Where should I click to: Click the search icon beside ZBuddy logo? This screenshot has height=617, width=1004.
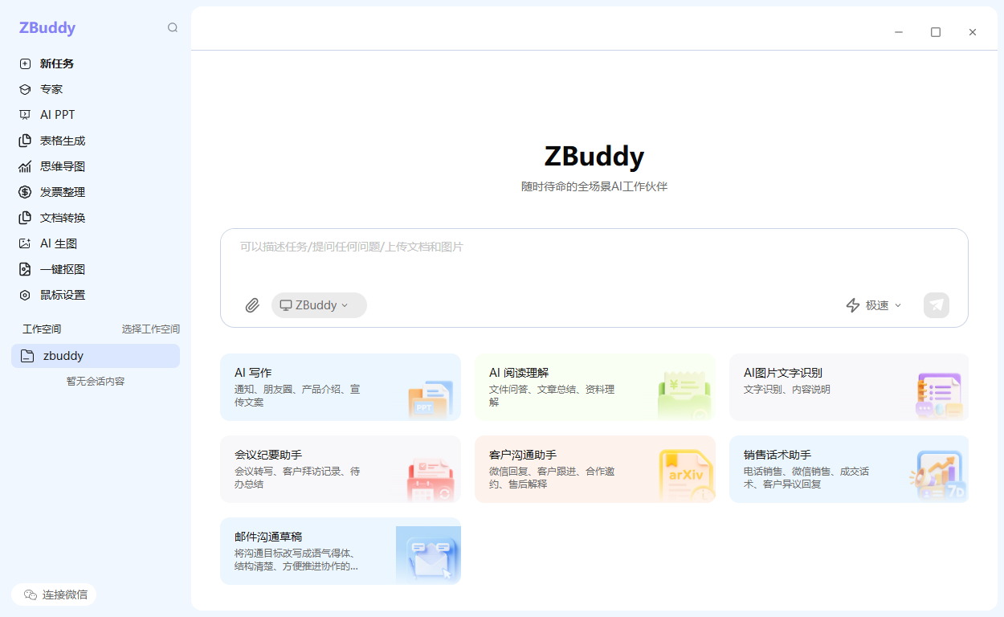pos(173,27)
